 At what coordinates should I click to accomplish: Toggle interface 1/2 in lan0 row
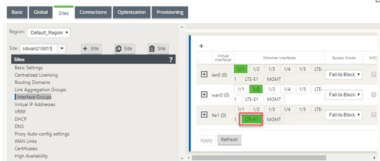[256, 69]
